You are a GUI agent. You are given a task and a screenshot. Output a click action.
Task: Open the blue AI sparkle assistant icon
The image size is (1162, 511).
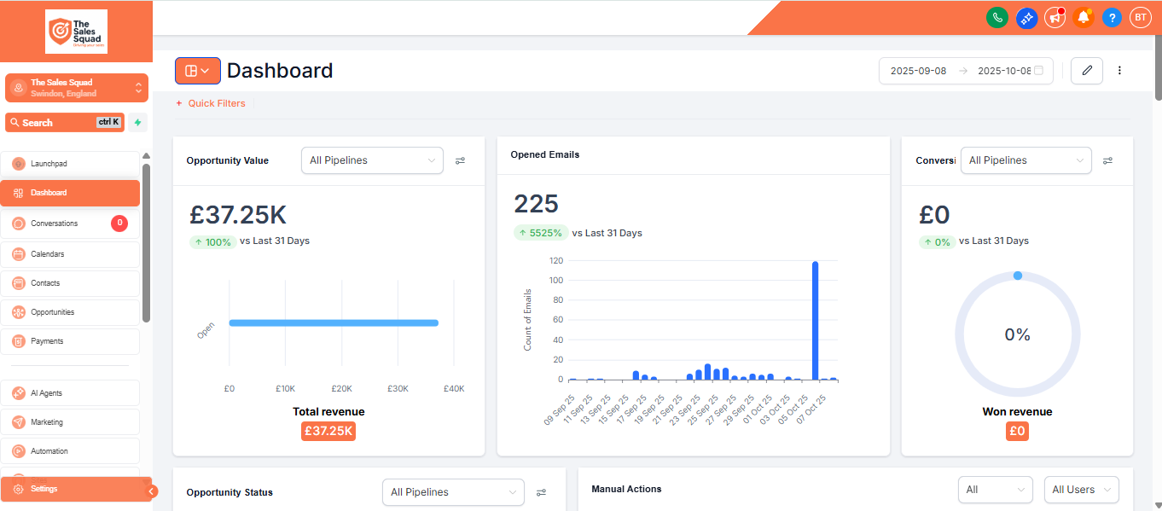pyautogui.click(x=1026, y=17)
